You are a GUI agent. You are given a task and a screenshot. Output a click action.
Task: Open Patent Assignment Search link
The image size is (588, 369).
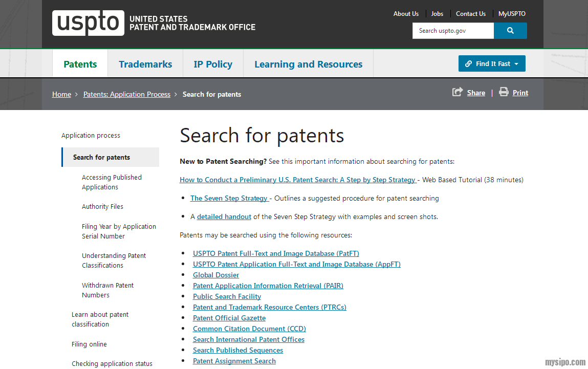(234, 361)
